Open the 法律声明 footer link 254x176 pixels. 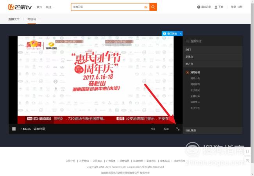coord(138,161)
